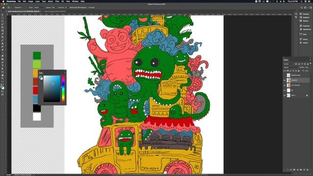The height and width of the screenshot is (176, 313).
Task: Open the Swatches panel icon
Action: [x=301, y=14]
